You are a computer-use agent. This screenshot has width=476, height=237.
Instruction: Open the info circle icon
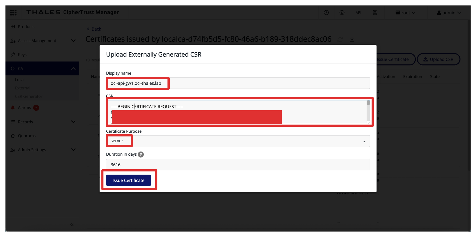[342, 13]
